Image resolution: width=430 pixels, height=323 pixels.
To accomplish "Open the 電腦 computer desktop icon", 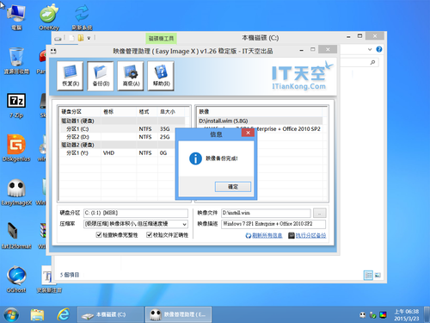I will coord(16,16).
